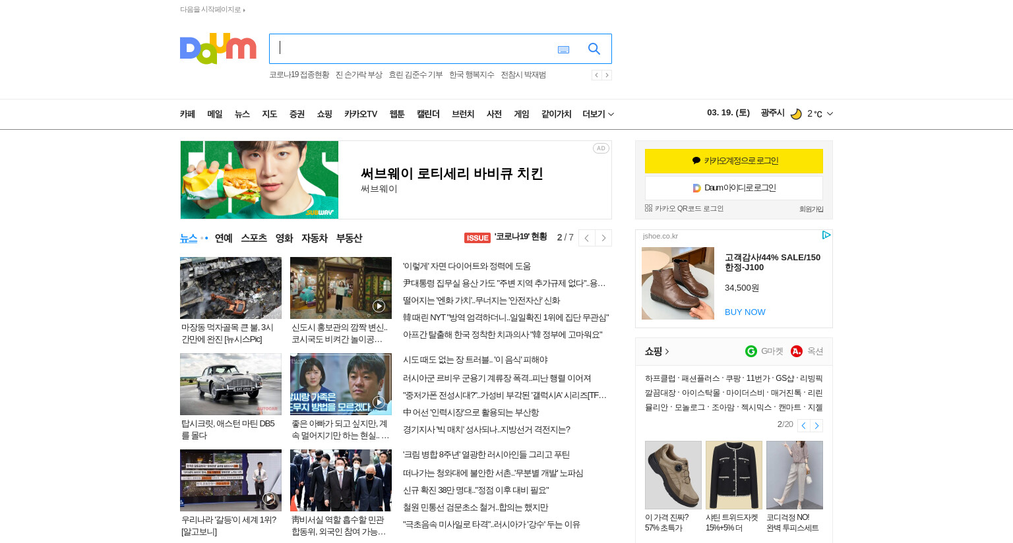Screen dimensions: 1013x543
Task: Click the moon weather icon
Action: coord(796,114)
